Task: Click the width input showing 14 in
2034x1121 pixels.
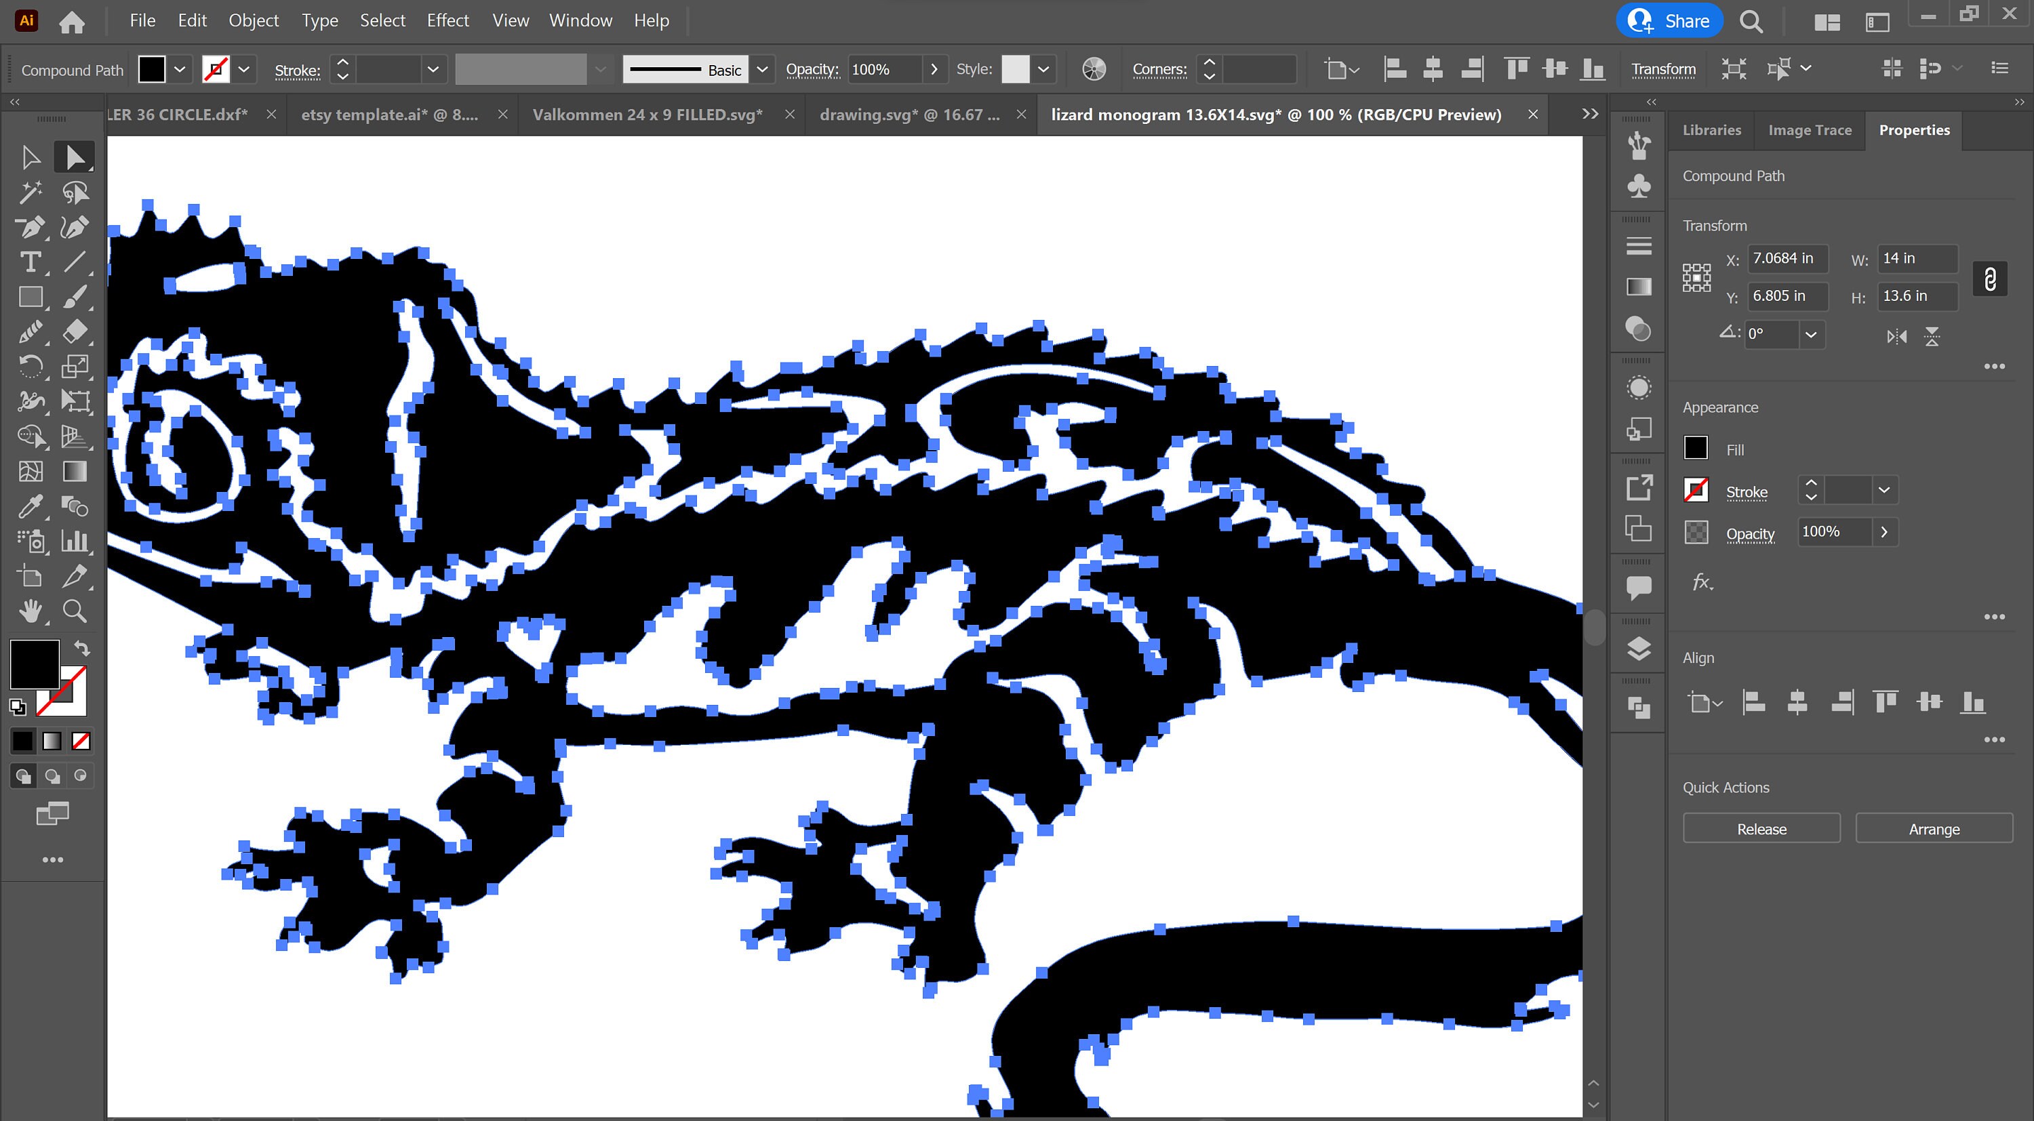Action: [x=1917, y=258]
